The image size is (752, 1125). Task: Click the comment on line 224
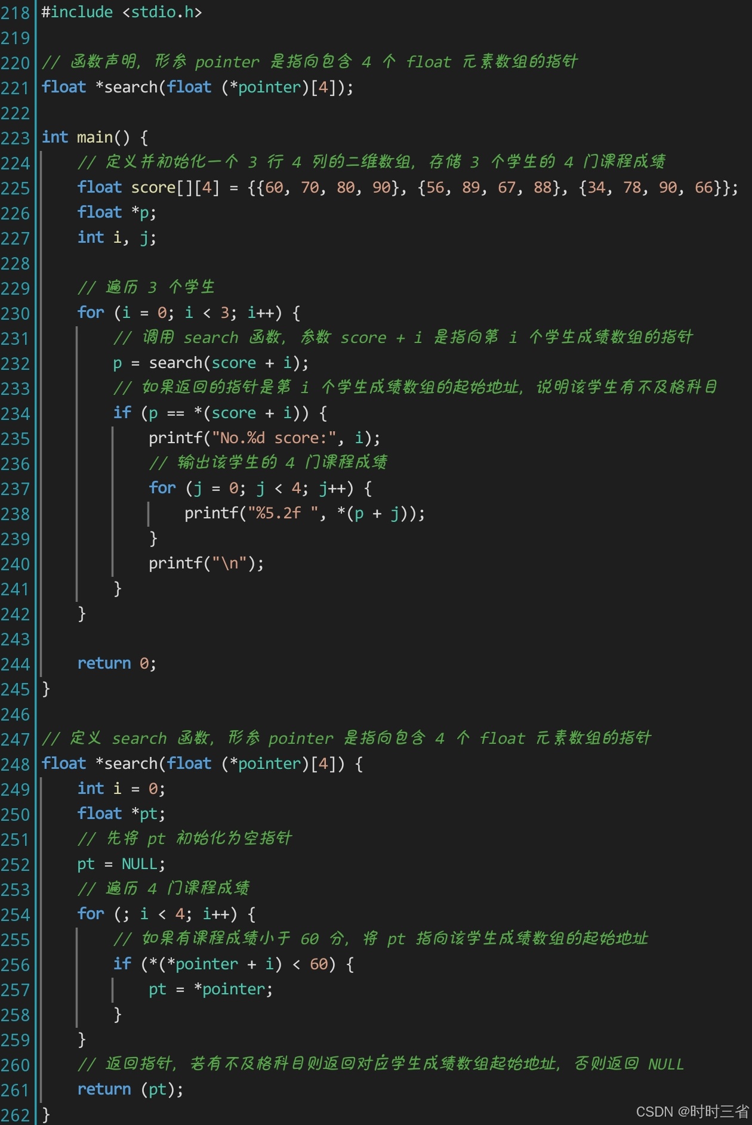[372, 162]
